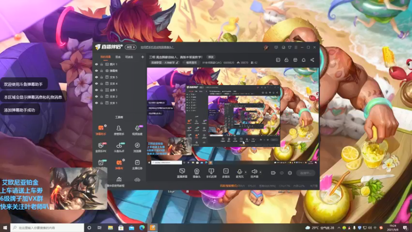Open Microsoft Edge from the taskbar
This screenshot has width=412, height=232.
(142, 227)
